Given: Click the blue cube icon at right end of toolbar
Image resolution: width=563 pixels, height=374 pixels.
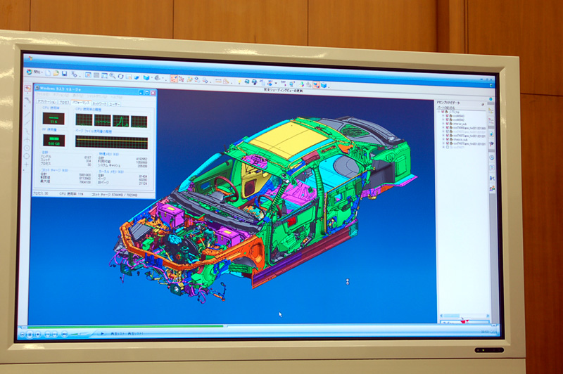Looking at the screenshot, I should [323, 84].
